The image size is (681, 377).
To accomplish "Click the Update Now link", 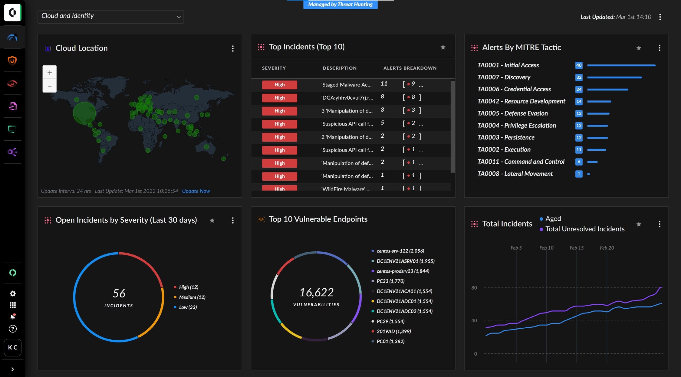I will pos(196,191).
